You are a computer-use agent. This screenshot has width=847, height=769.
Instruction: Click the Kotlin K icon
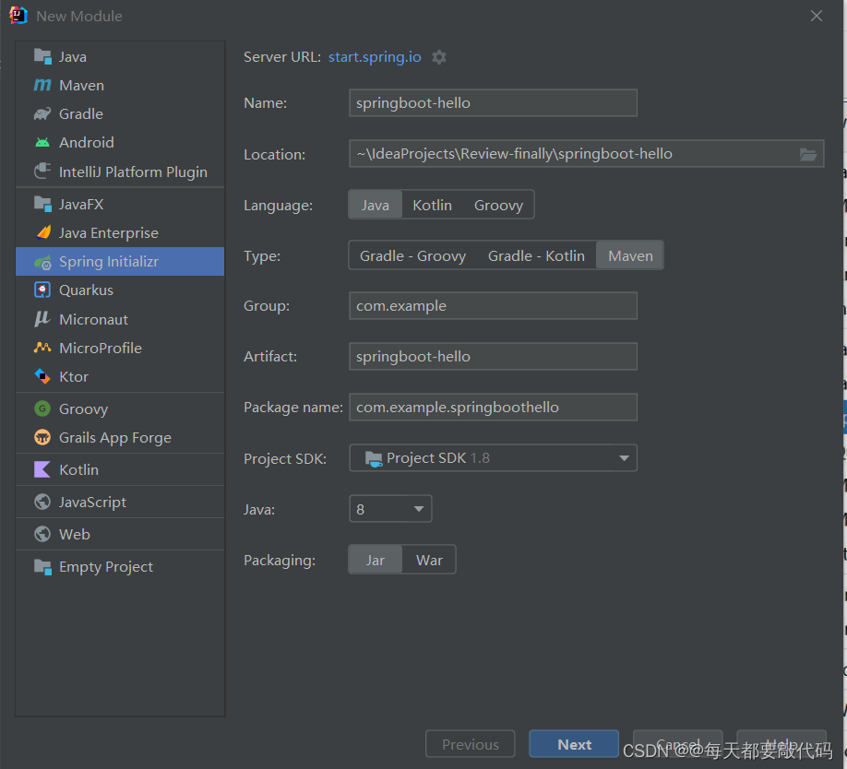42,469
